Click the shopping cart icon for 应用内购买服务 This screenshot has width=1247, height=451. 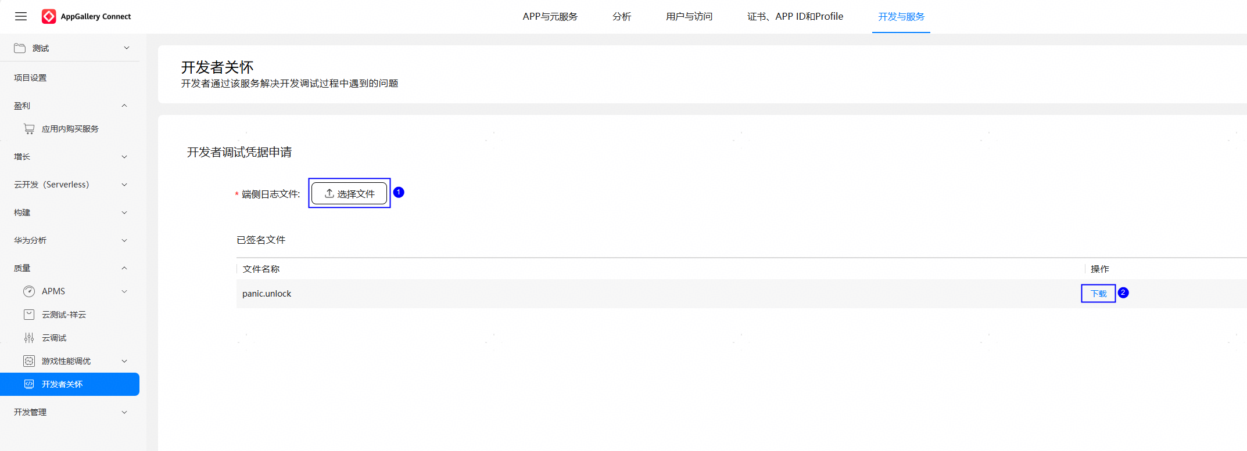pos(29,129)
